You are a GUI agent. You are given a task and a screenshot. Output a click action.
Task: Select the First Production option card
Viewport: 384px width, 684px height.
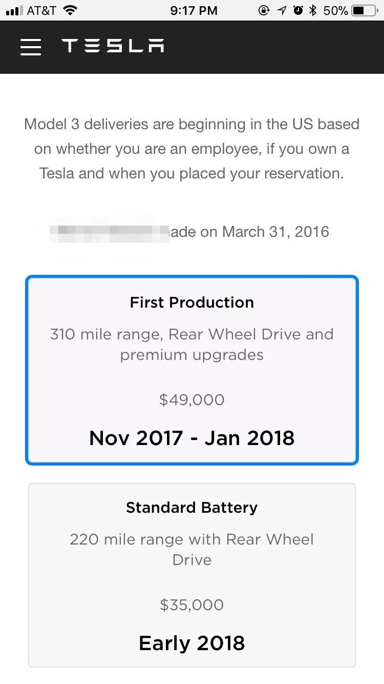192,370
